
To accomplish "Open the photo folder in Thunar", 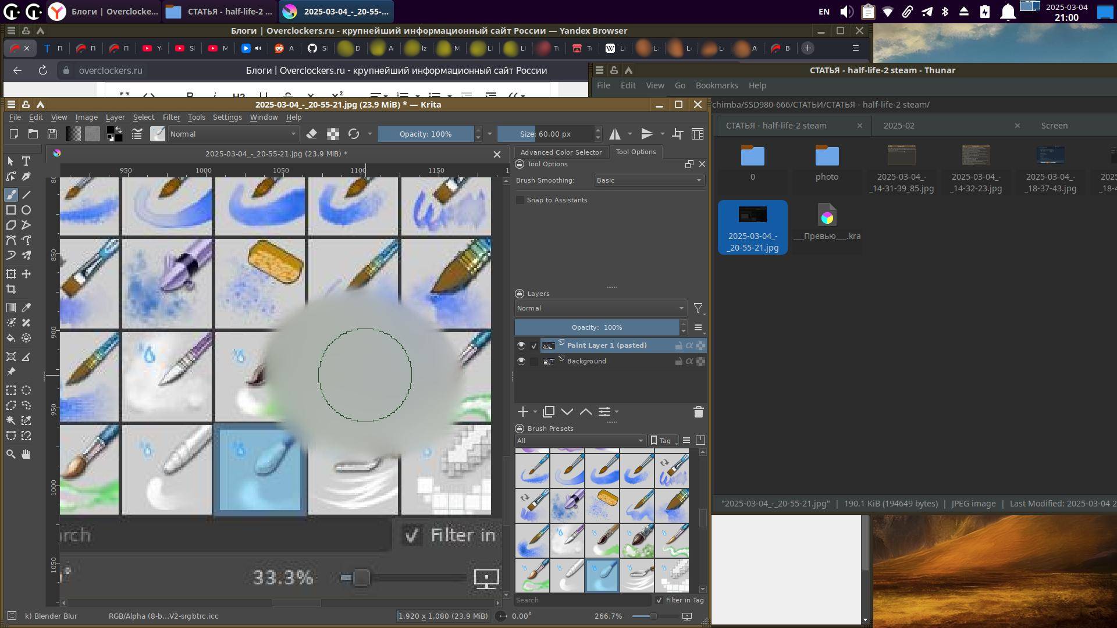I will coord(827,163).
